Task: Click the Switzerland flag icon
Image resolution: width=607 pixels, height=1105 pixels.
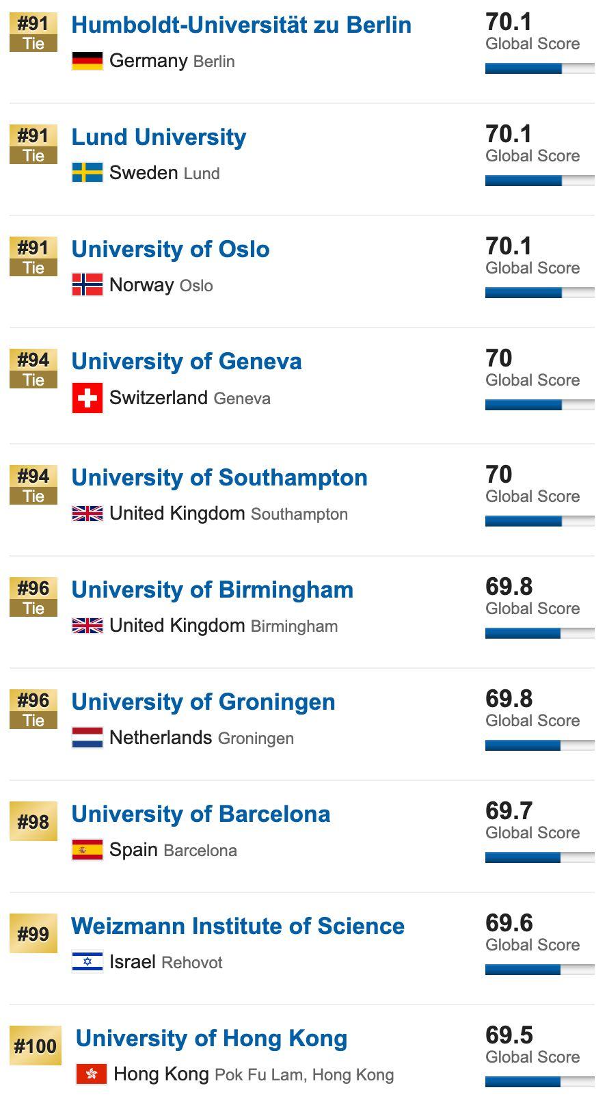Action: (x=87, y=398)
